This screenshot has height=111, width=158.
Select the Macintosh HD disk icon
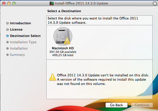(61, 36)
